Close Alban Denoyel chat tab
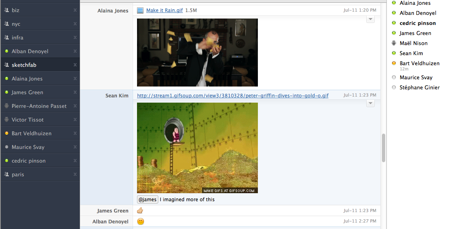 75,51
